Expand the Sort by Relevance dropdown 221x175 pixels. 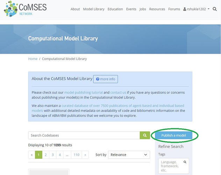click(x=129, y=155)
